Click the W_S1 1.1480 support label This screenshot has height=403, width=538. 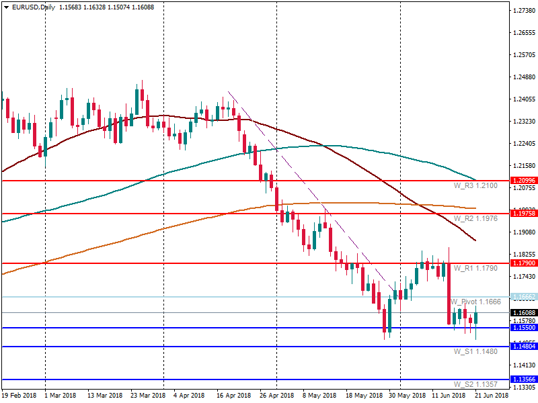475,351
